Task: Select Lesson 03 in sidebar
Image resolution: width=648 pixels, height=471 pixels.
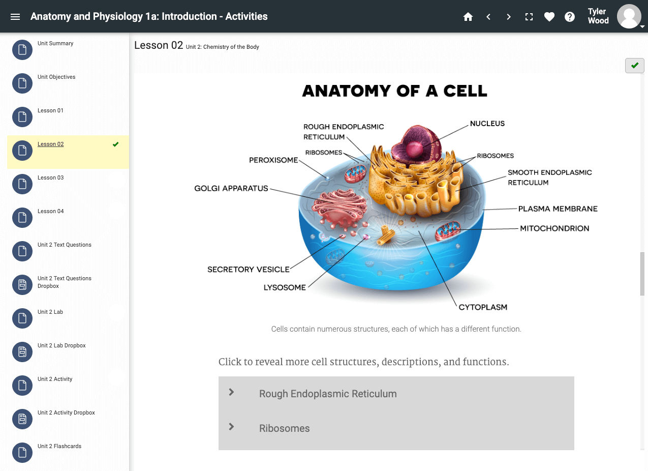Action: pyautogui.click(x=51, y=178)
